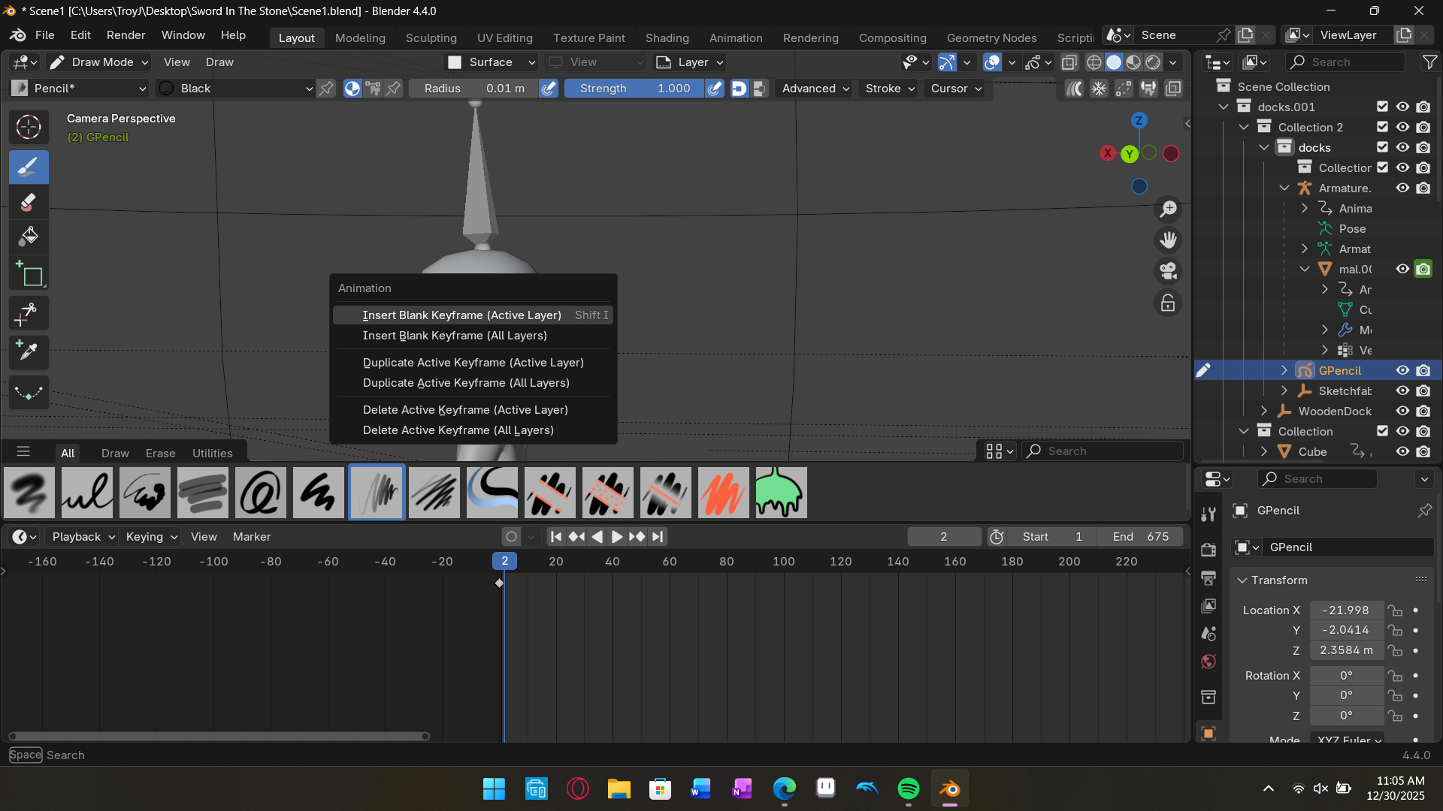This screenshot has height=811, width=1443.
Task: Open timeline Marker menu
Action: (252, 536)
